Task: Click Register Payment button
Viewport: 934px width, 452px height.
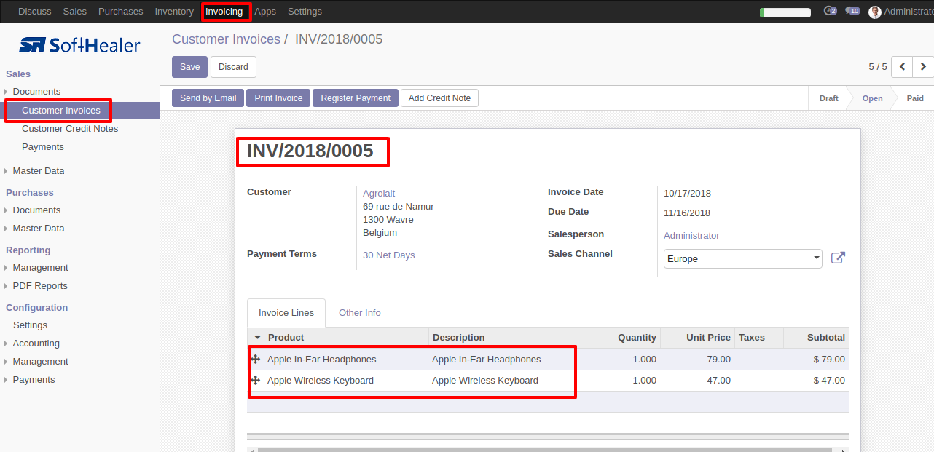Action: [x=356, y=98]
